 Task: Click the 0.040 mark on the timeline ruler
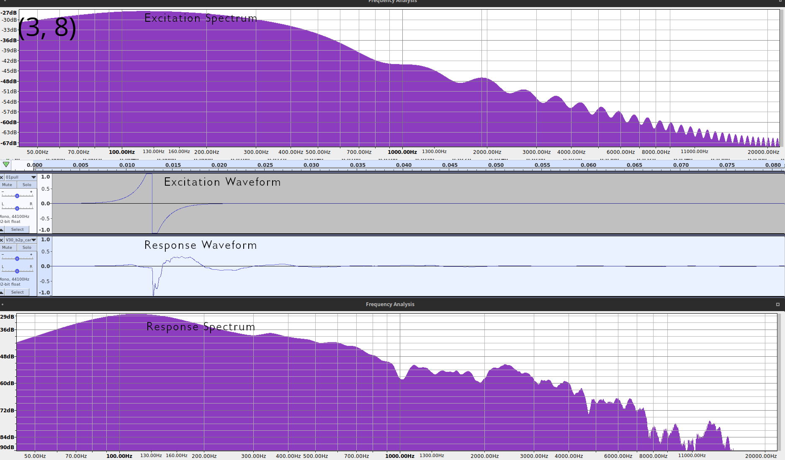404,165
